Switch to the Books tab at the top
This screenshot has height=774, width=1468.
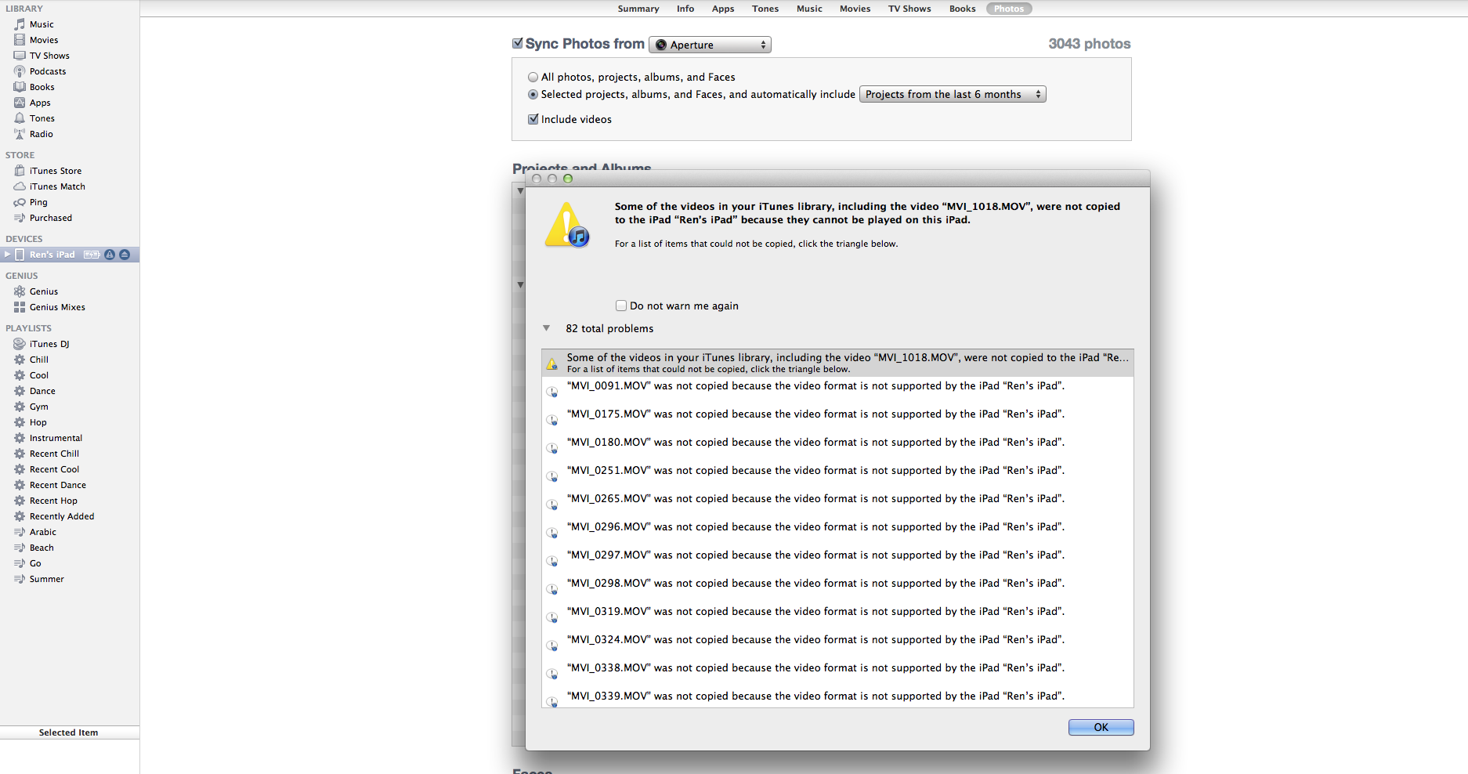pos(962,9)
